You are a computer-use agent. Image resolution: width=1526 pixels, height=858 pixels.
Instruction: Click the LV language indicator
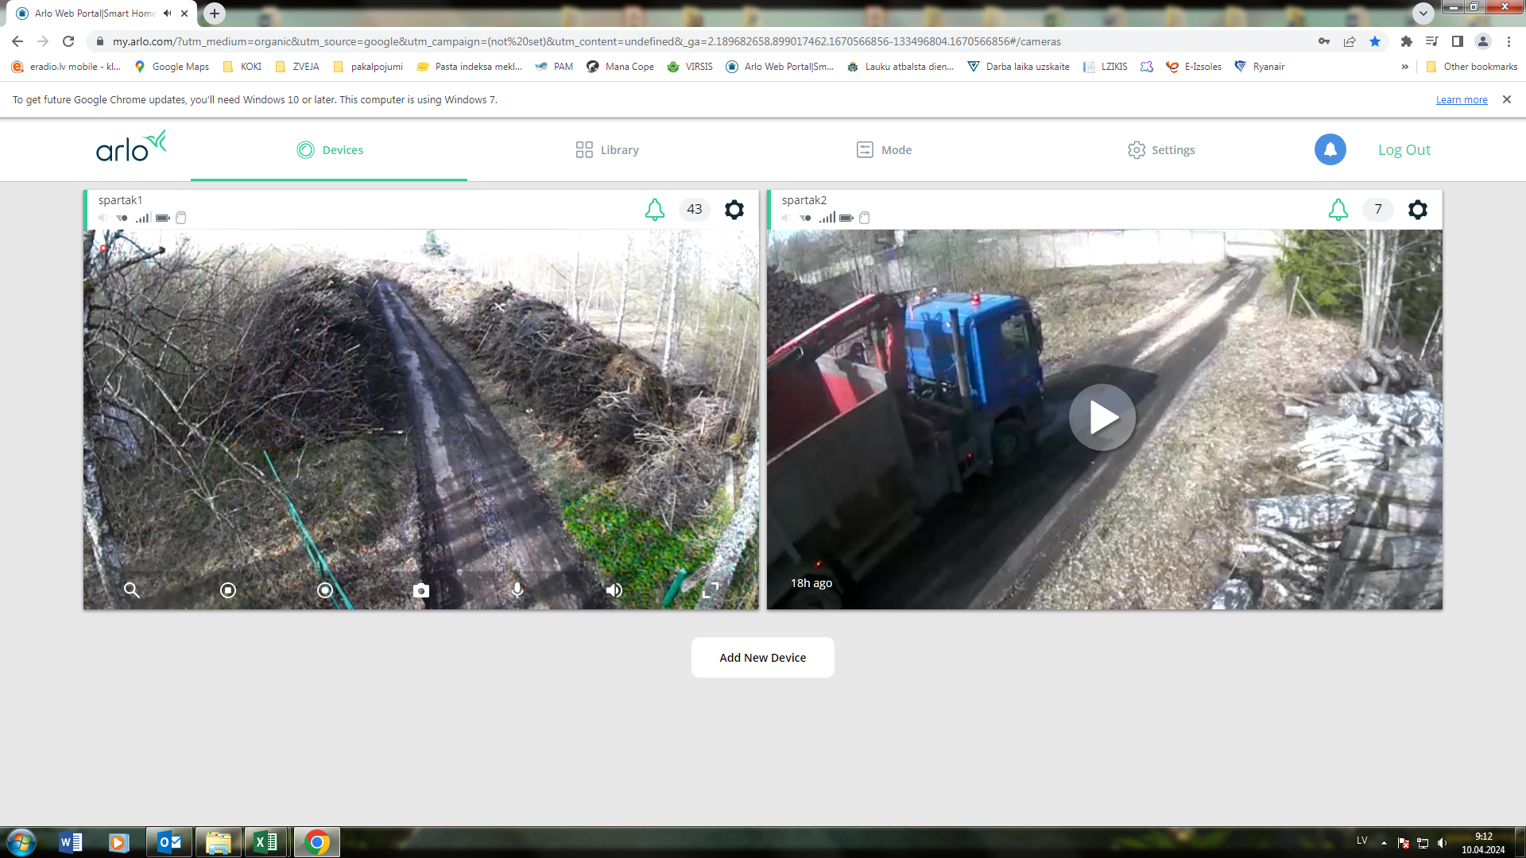pyautogui.click(x=1361, y=841)
